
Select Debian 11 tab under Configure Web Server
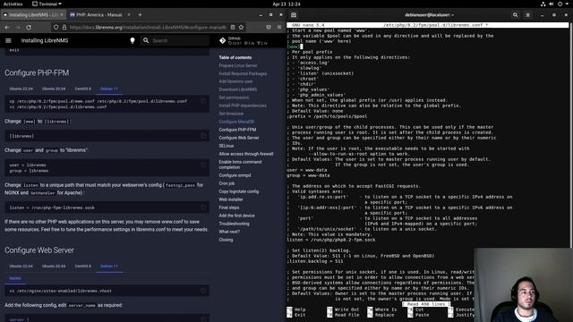click(x=109, y=267)
